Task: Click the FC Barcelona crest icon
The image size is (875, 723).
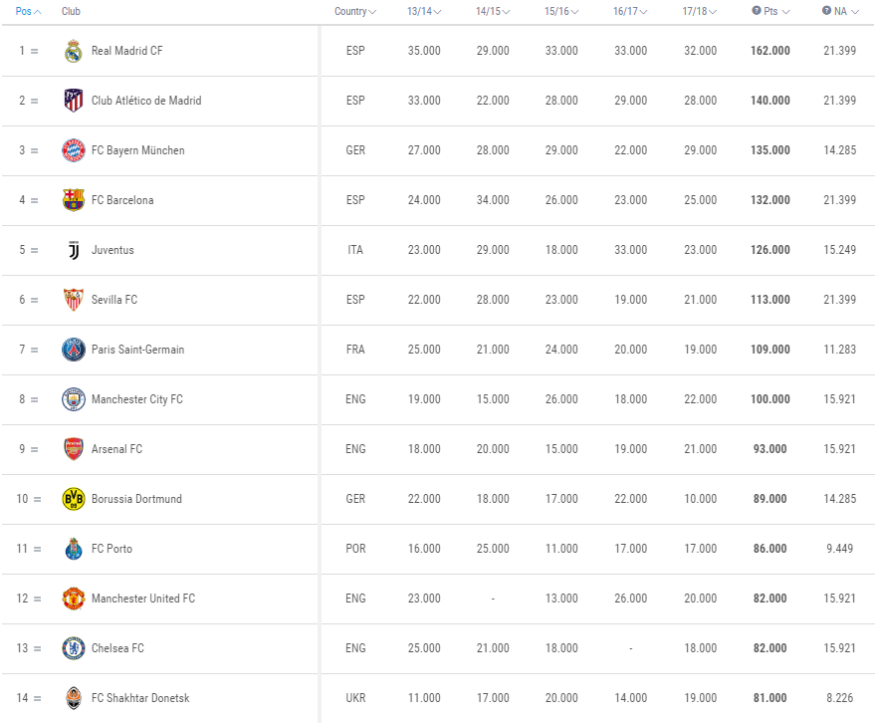Action: pos(73,200)
